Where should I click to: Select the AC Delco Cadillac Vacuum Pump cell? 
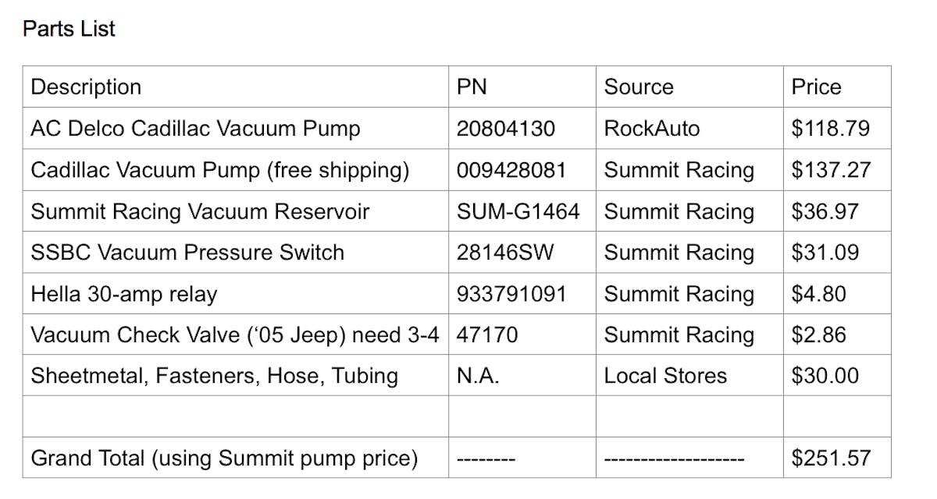coord(195,128)
